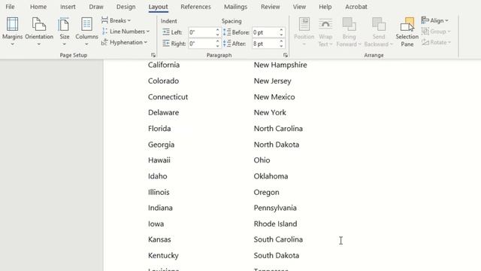Launch the Paragraph settings dialog

click(286, 55)
